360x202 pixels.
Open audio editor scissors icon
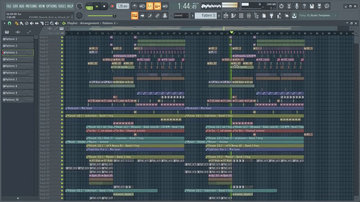pyautogui.click(x=289, y=6)
